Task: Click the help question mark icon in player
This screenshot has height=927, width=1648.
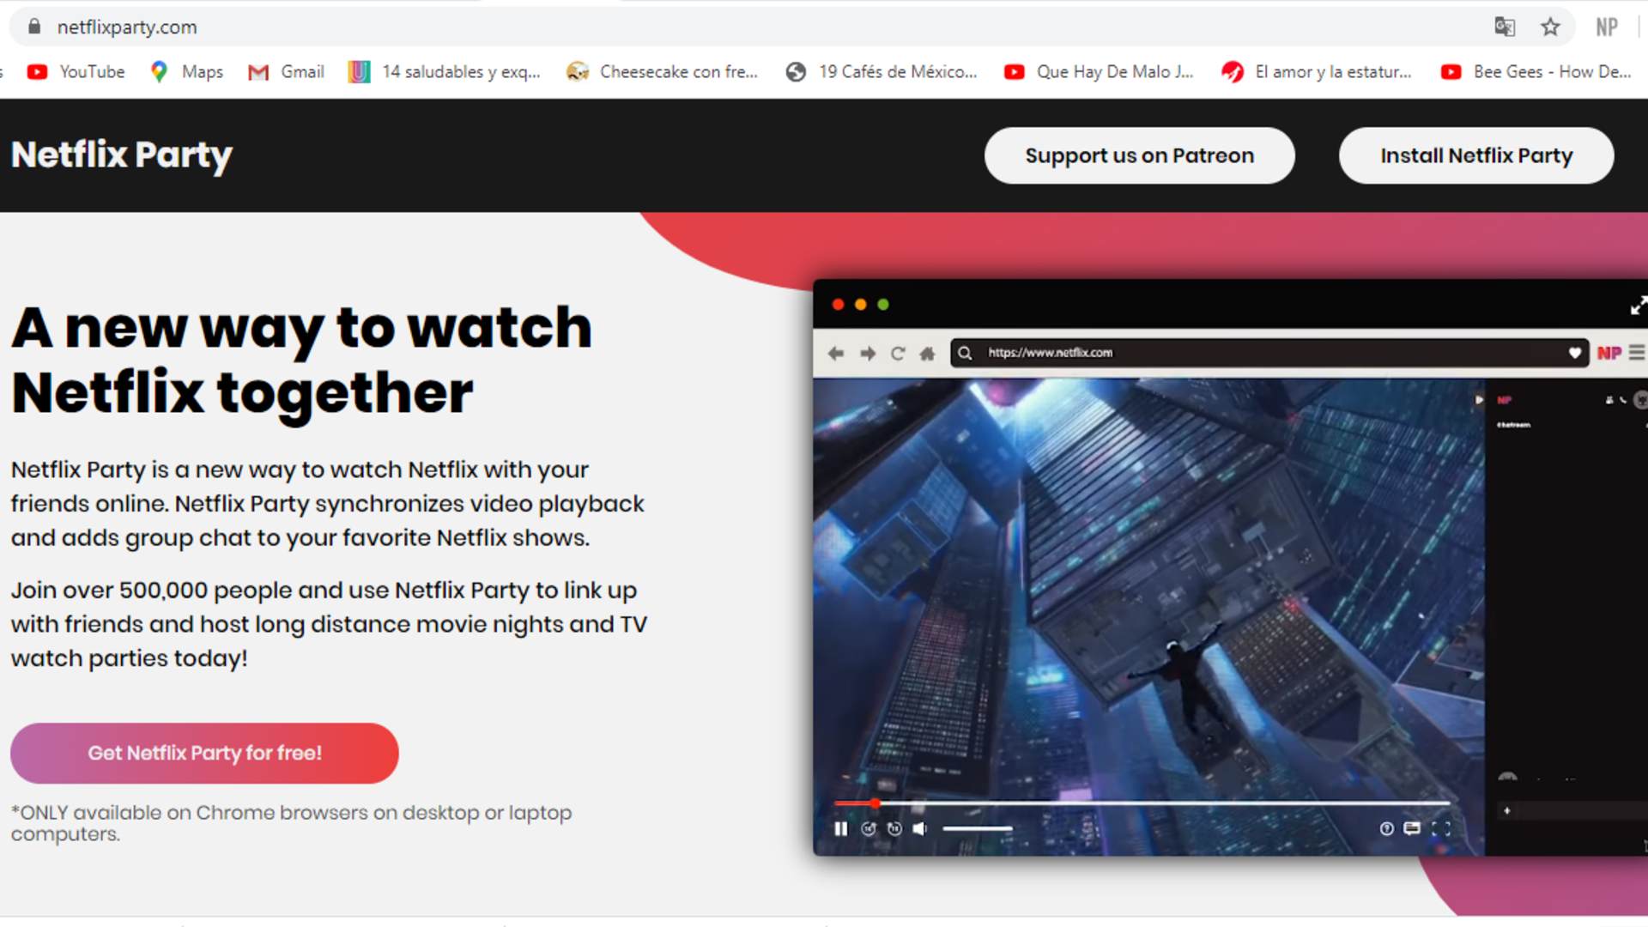Action: coord(1386,828)
